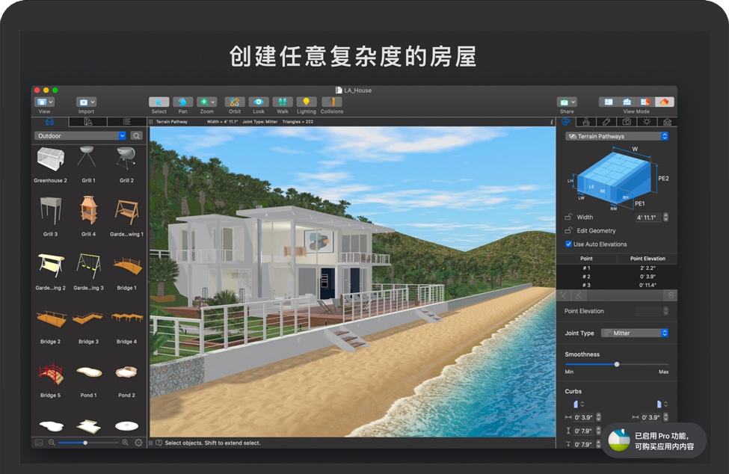Activate the Look eye tool
This screenshot has width=729, height=474.
pyautogui.click(x=259, y=102)
